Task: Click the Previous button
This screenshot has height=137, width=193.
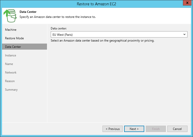Action: 113,129
